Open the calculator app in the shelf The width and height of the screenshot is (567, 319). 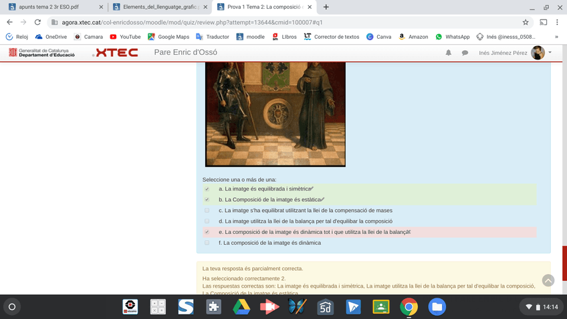[x=158, y=307]
